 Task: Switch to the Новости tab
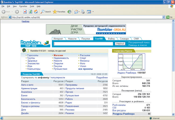72,39
